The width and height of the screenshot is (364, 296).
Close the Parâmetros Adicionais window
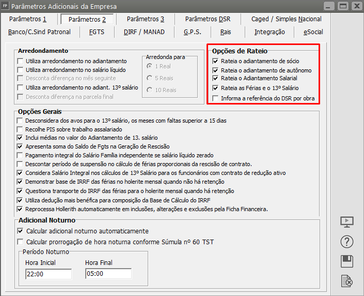(x=356, y=6)
